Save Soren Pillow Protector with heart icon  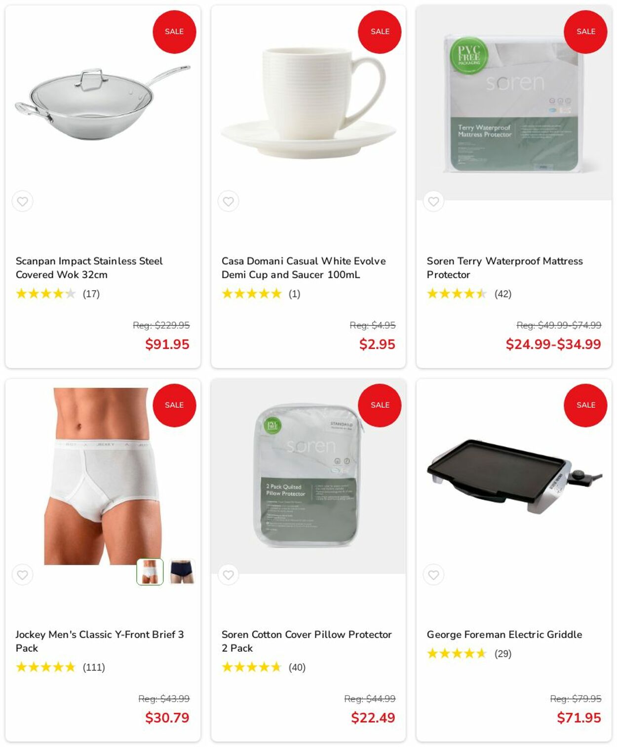pyautogui.click(x=228, y=575)
